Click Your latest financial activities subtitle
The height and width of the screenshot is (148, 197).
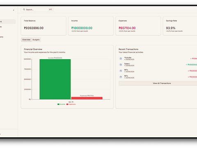click(x=131, y=52)
